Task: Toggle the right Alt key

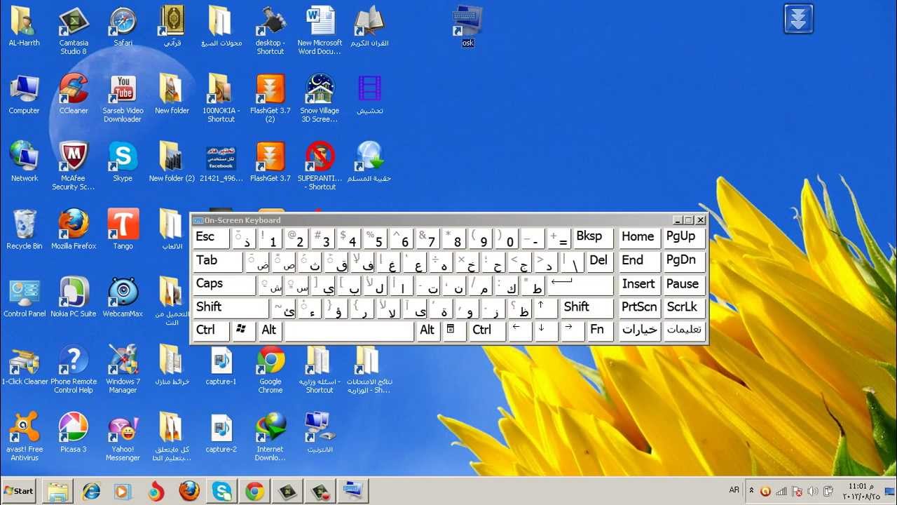Action: [428, 330]
